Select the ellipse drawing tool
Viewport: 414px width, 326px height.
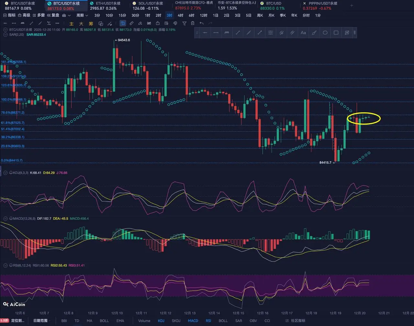[x=325, y=33]
